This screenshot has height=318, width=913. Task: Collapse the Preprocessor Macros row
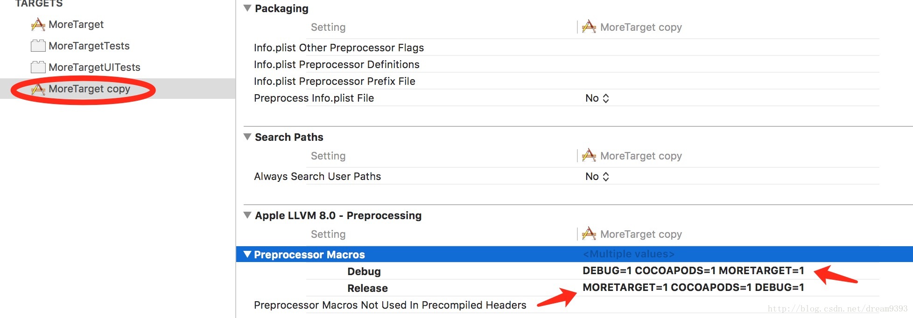point(247,254)
